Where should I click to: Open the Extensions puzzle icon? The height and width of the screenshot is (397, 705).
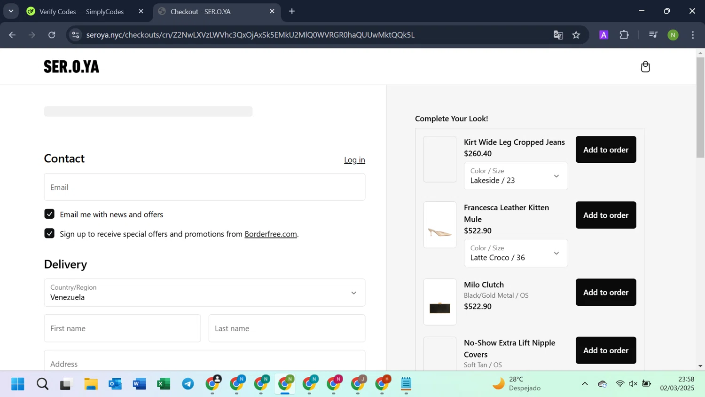coord(624,35)
